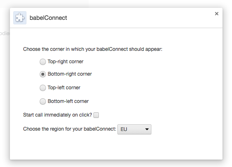232x167 pixels.
Task: Choose the Top-left corner radio button
Action: click(43, 88)
